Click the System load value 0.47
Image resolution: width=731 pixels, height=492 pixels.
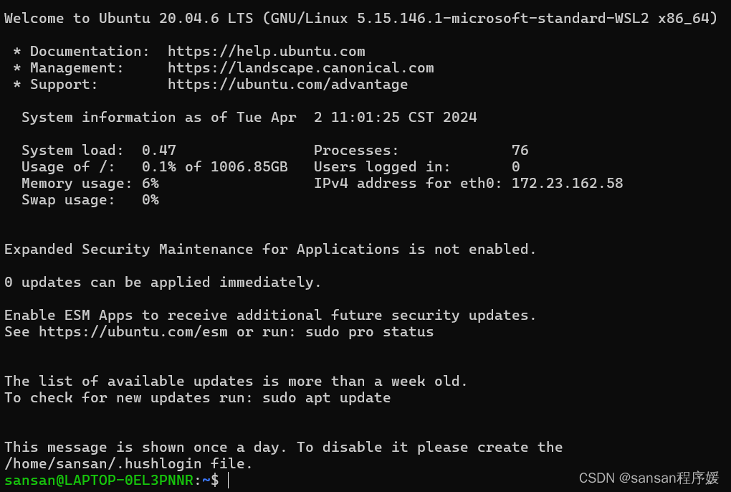(159, 150)
